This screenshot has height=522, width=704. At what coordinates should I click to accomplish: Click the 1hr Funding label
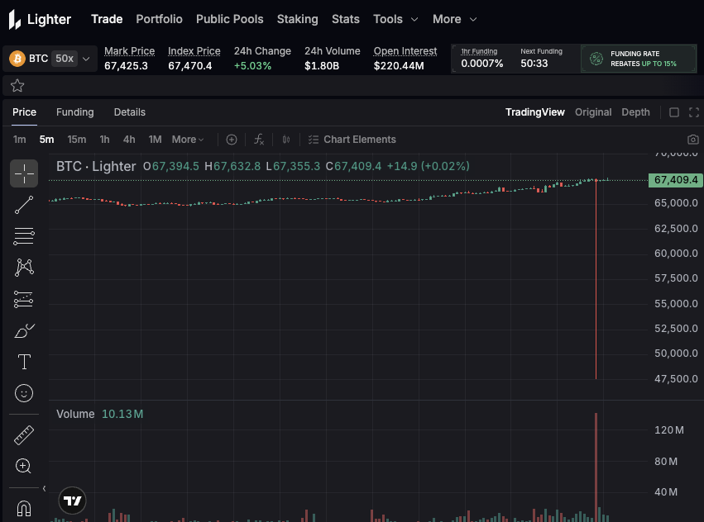pyautogui.click(x=479, y=51)
